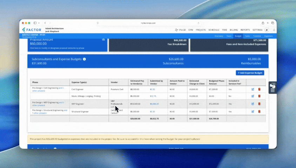Image resolution: width=296 pixels, height=168 pixels.
Task: Open the Time menu
Action: pyautogui.click(x=224, y=30)
